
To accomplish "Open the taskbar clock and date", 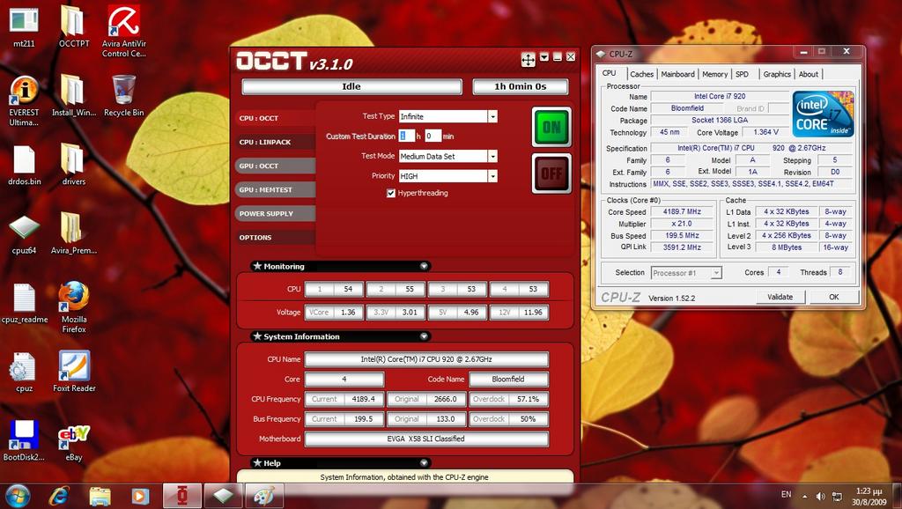I will point(869,497).
